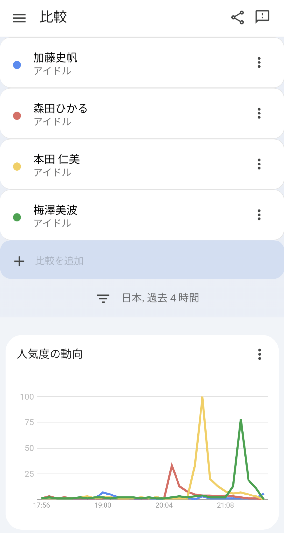Click the plus icon to add comparison
The image size is (284, 533).
point(19,261)
